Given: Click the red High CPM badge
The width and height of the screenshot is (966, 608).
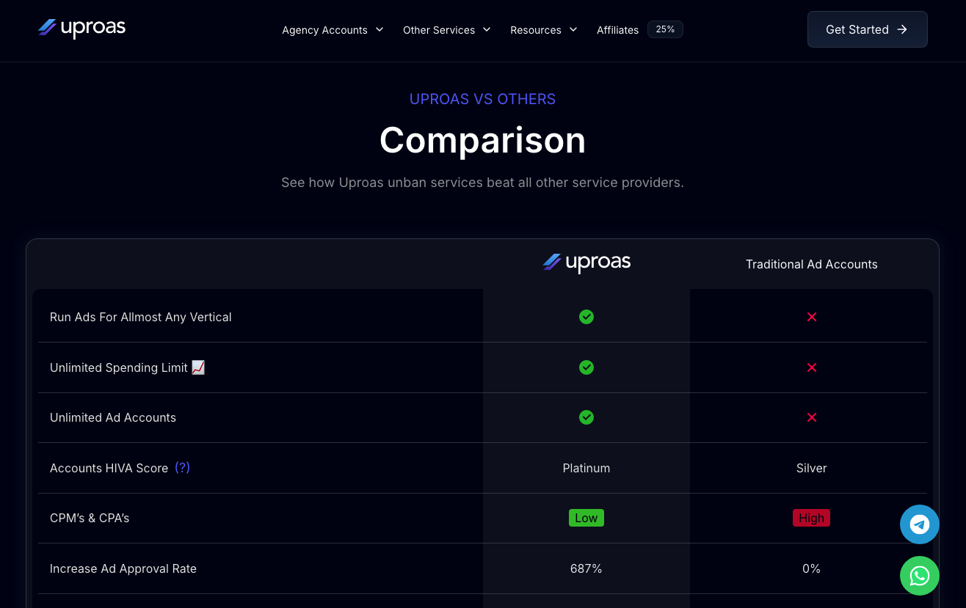Looking at the screenshot, I should [x=811, y=518].
